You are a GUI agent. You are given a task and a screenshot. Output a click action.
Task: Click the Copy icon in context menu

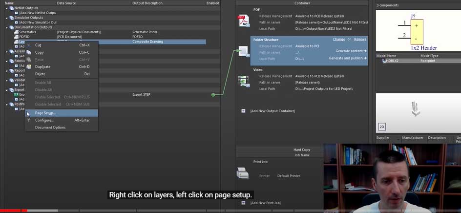point(29,52)
